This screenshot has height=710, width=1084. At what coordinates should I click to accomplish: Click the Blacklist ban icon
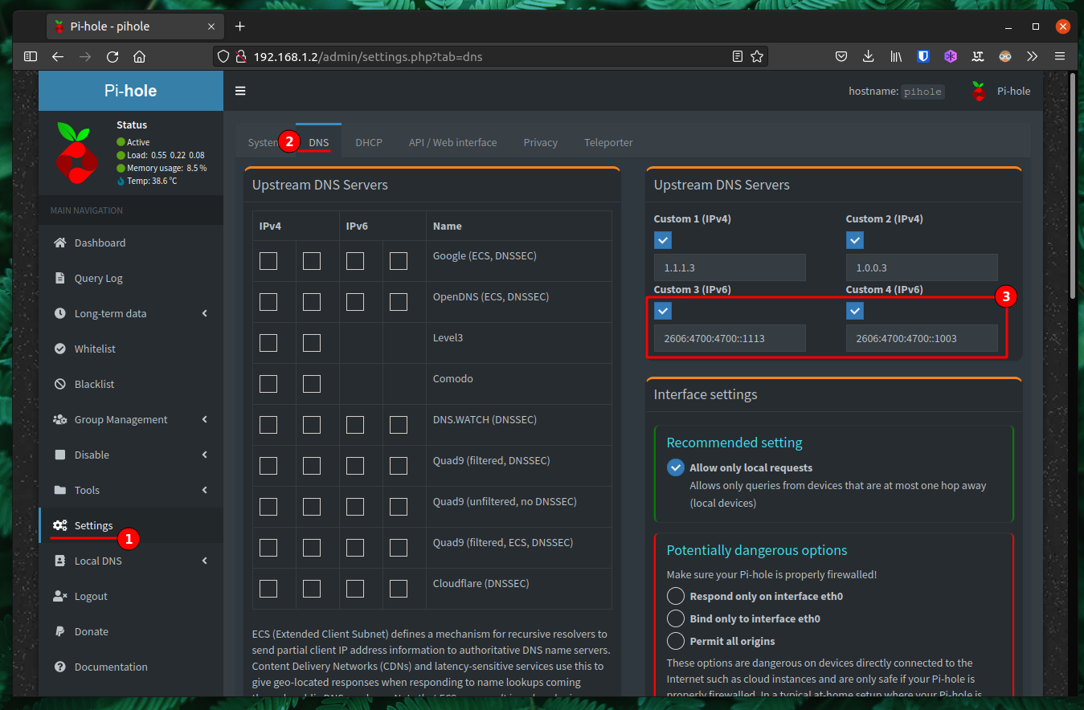click(x=59, y=384)
